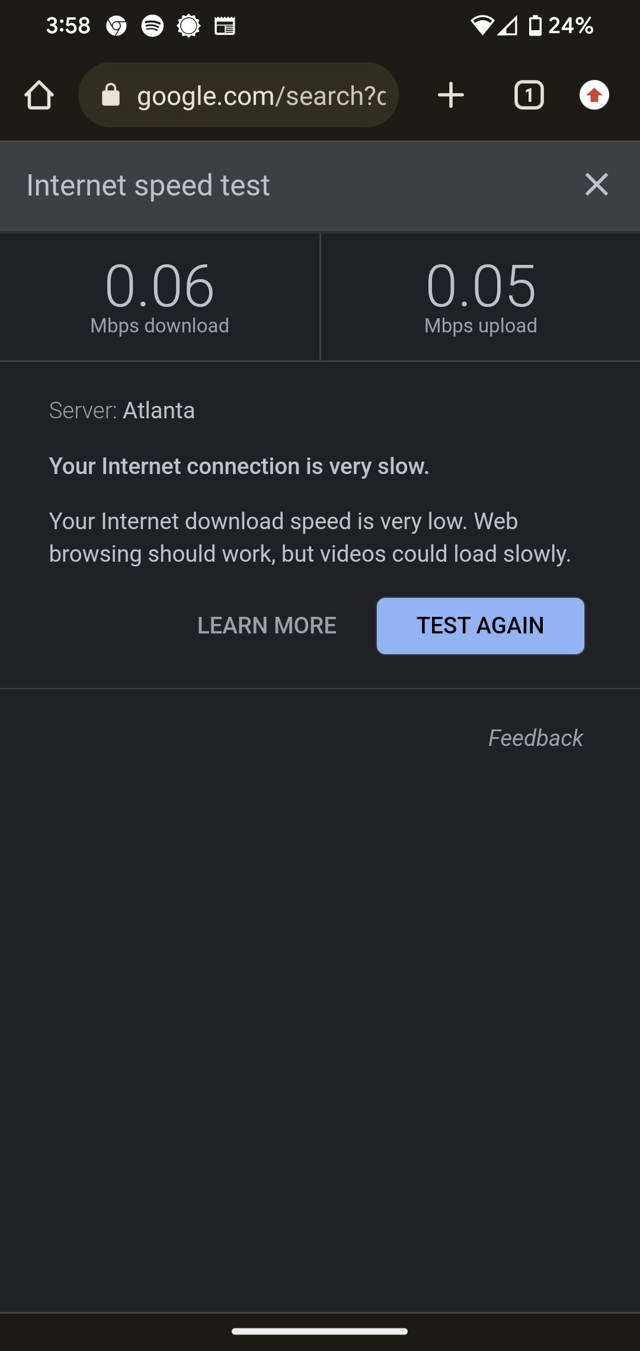Tap the bottom navigation gesture bar
Viewport: 640px width, 1351px height.
[320, 1331]
